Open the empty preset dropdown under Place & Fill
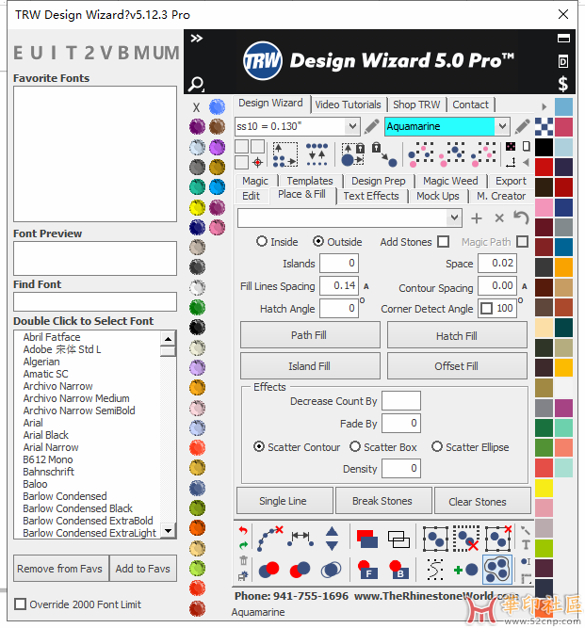 click(454, 217)
